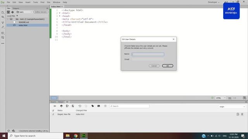Click the preview in browser icon in status bar

(x=245, y=98)
